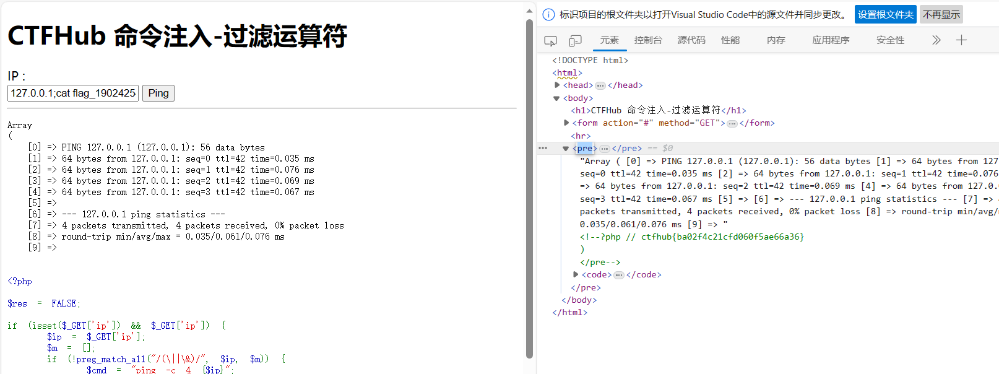999x374 pixels.
Task: Click the "Array" output text on the page
Action: (20, 125)
